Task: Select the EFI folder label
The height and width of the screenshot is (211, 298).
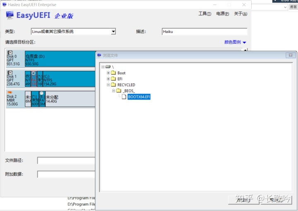Action: [120, 79]
